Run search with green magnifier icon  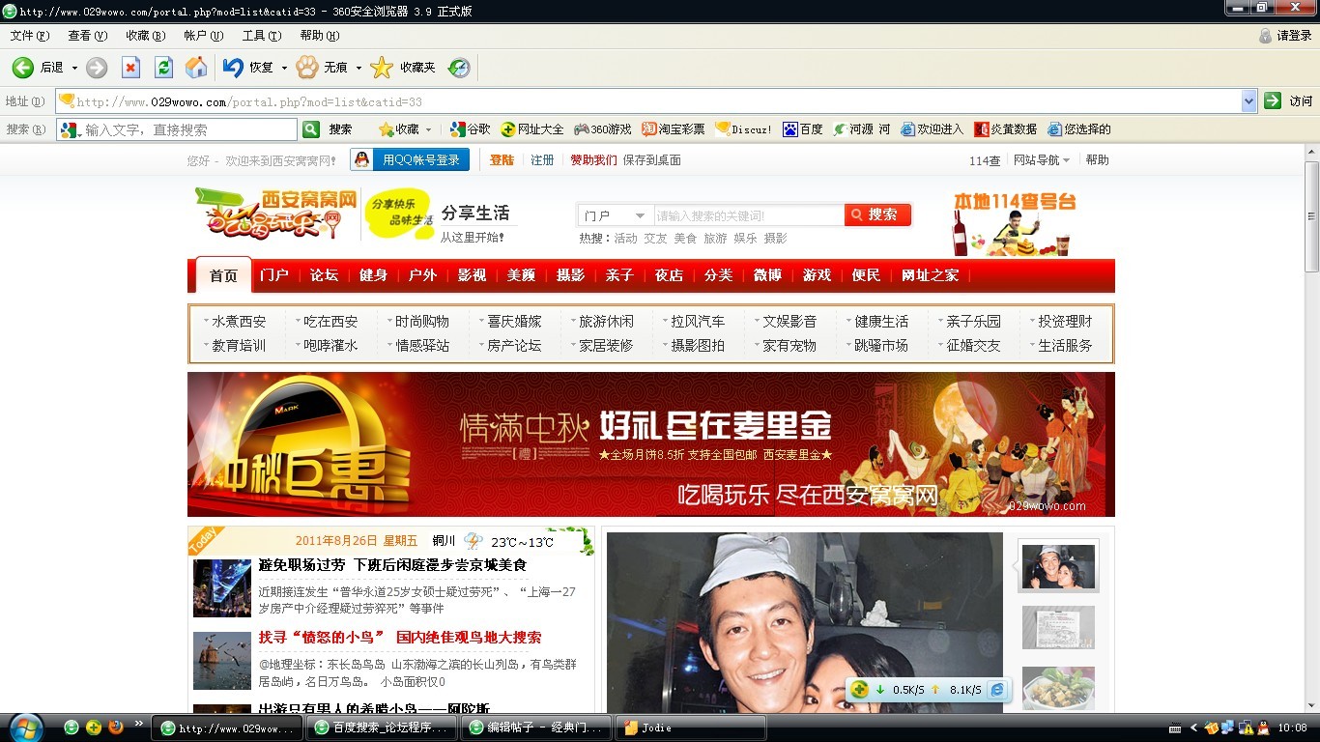pyautogui.click(x=311, y=129)
